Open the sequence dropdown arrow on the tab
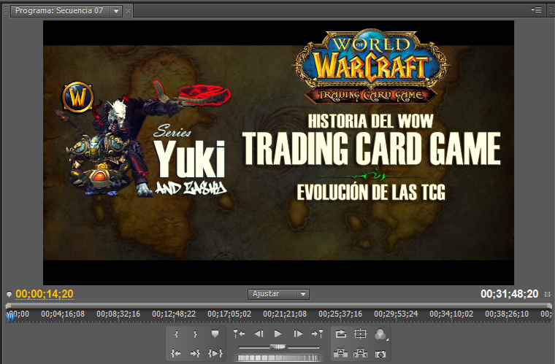Screen dimensions: 555x364 tap(115, 11)
